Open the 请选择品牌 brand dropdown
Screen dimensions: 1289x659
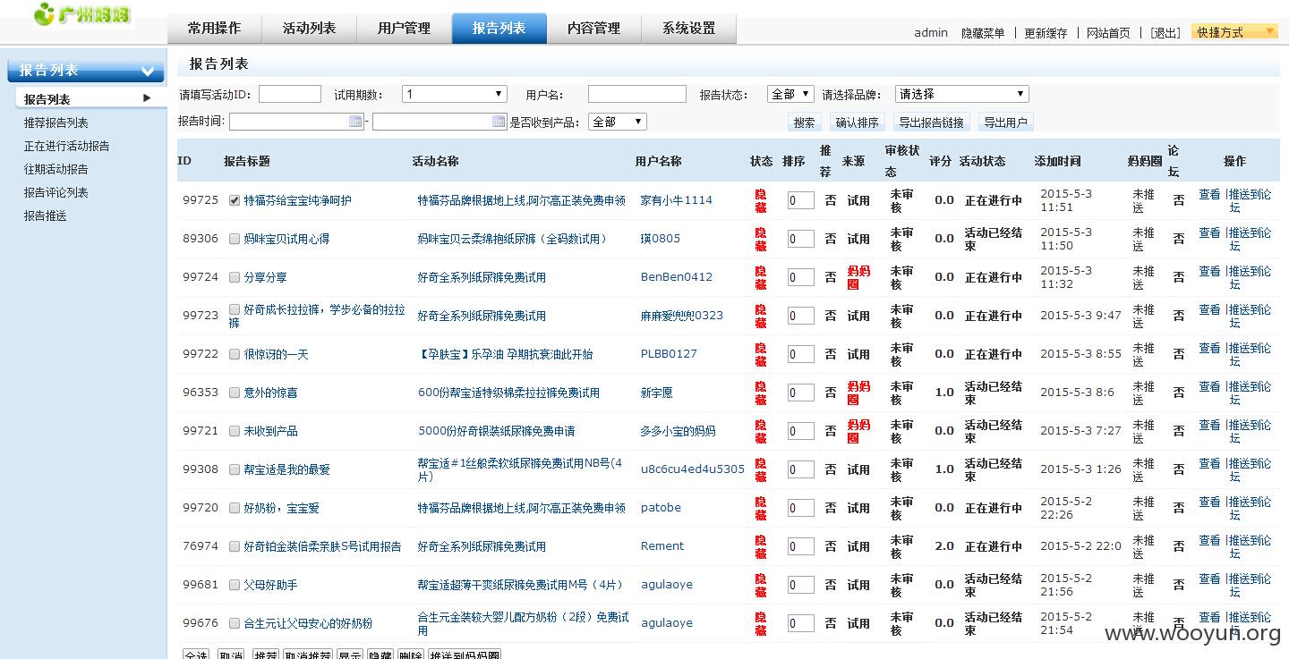[x=962, y=94]
